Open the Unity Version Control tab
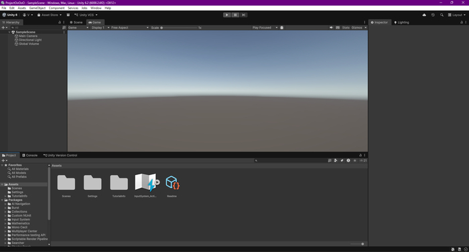 click(60, 155)
